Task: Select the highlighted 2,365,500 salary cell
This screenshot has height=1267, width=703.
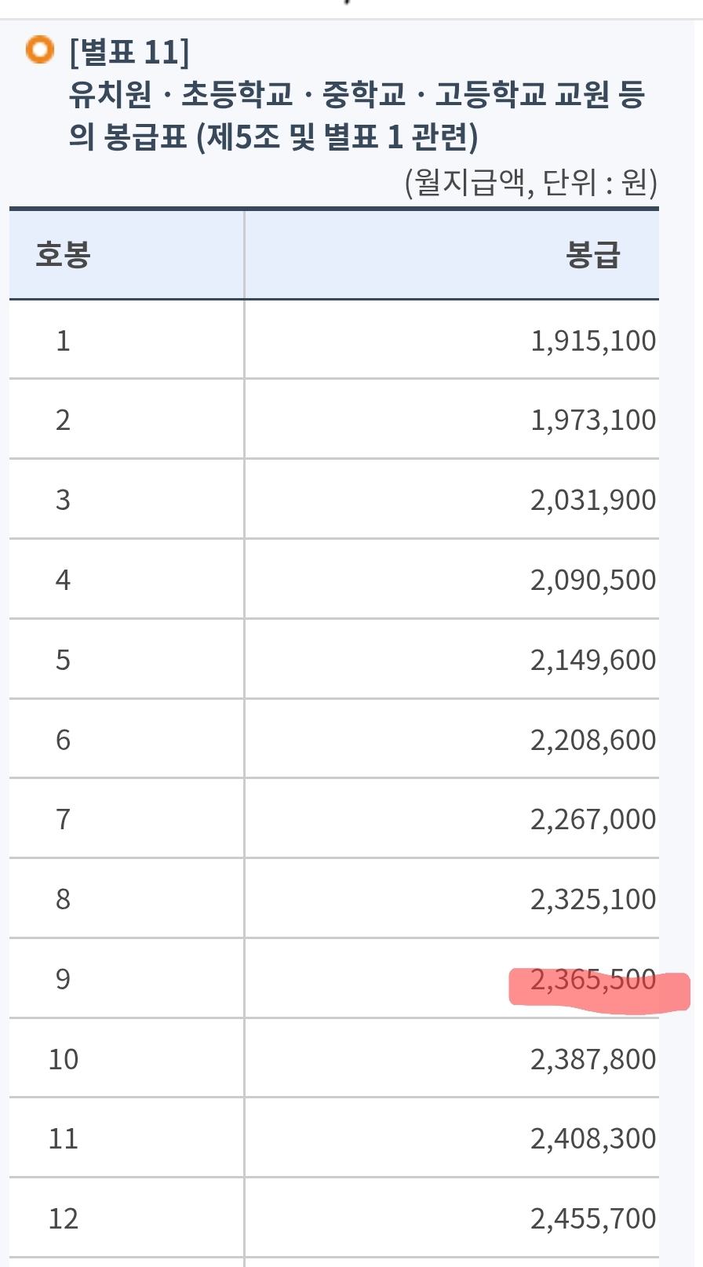Action: [x=593, y=980]
